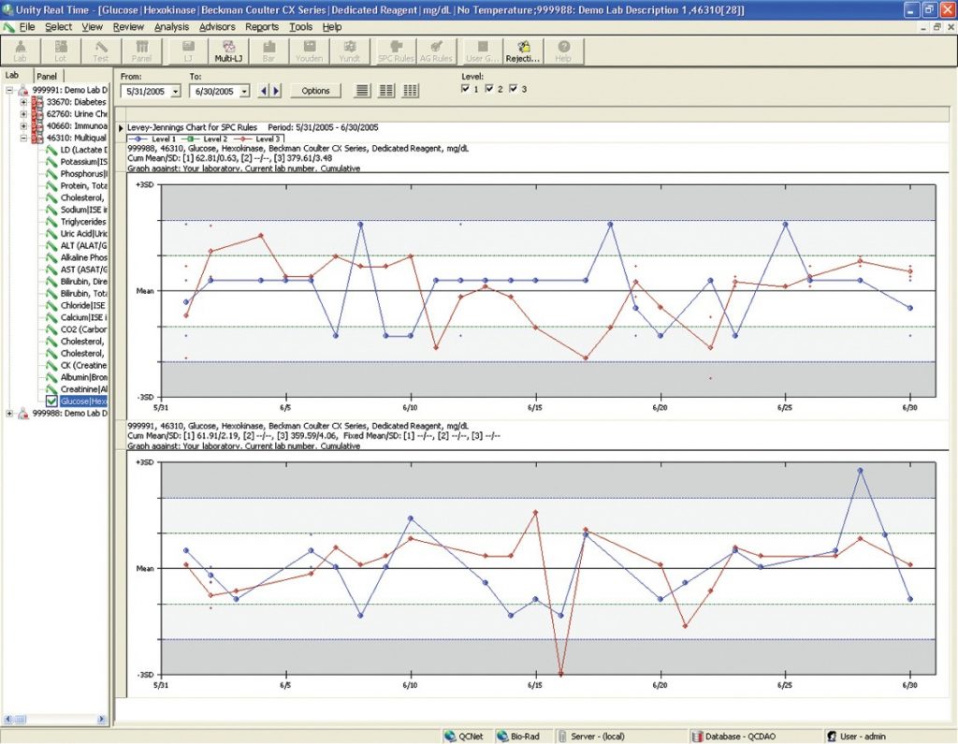Expand the 33670: Diabetes tree node
958x744 pixels.
coord(23,102)
